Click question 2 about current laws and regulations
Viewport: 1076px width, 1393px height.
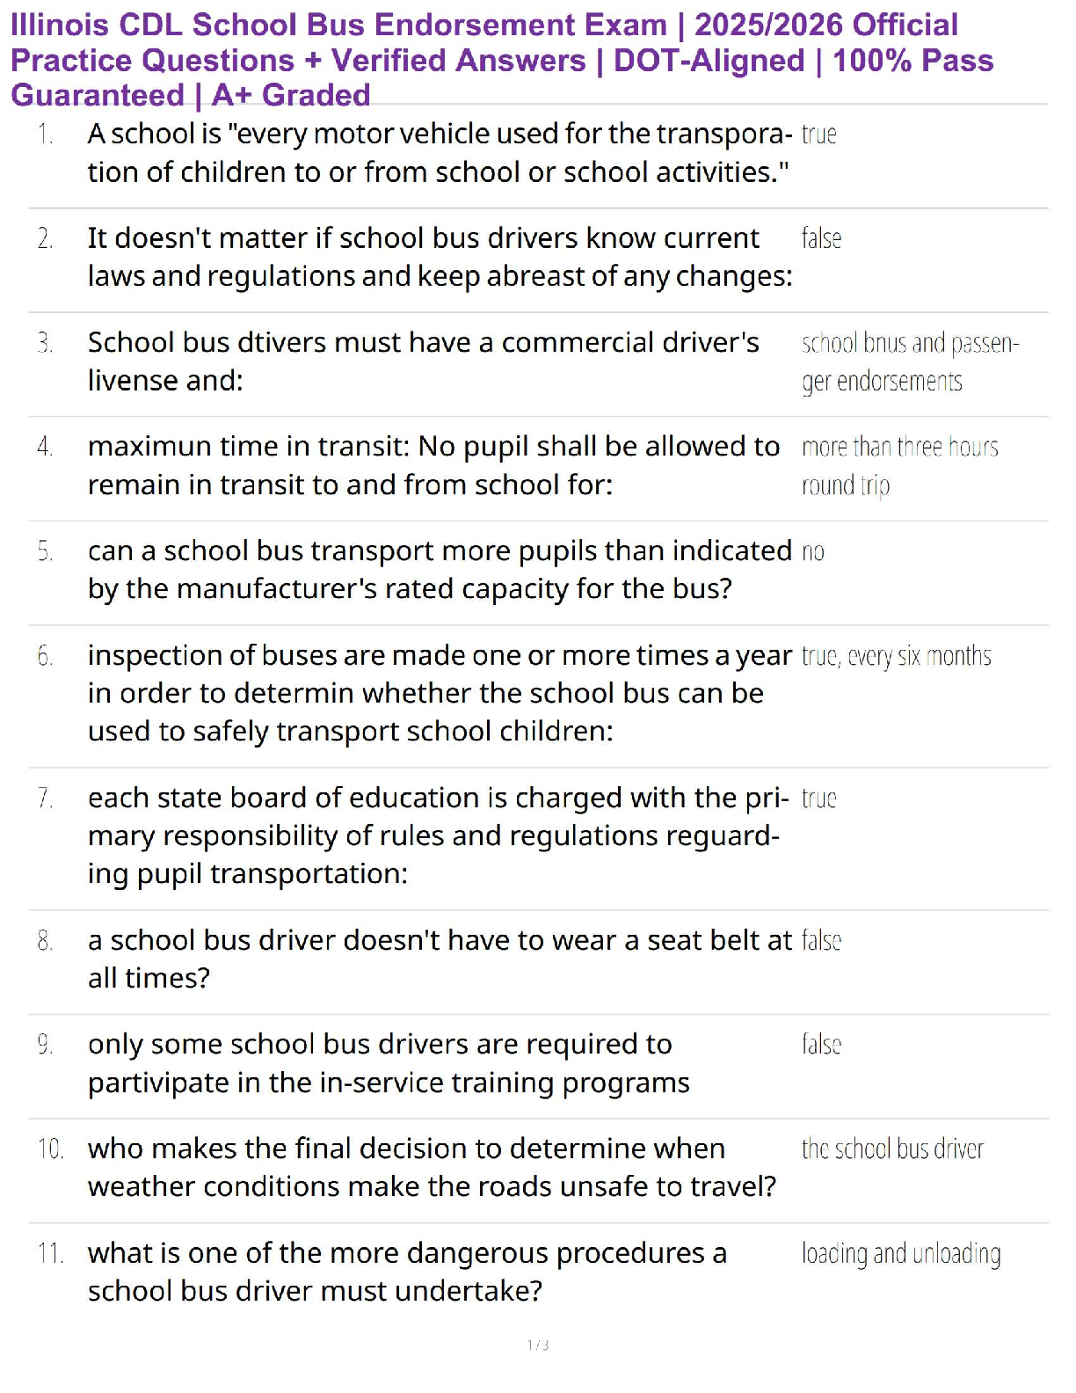pyautogui.click(x=440, y=257)
